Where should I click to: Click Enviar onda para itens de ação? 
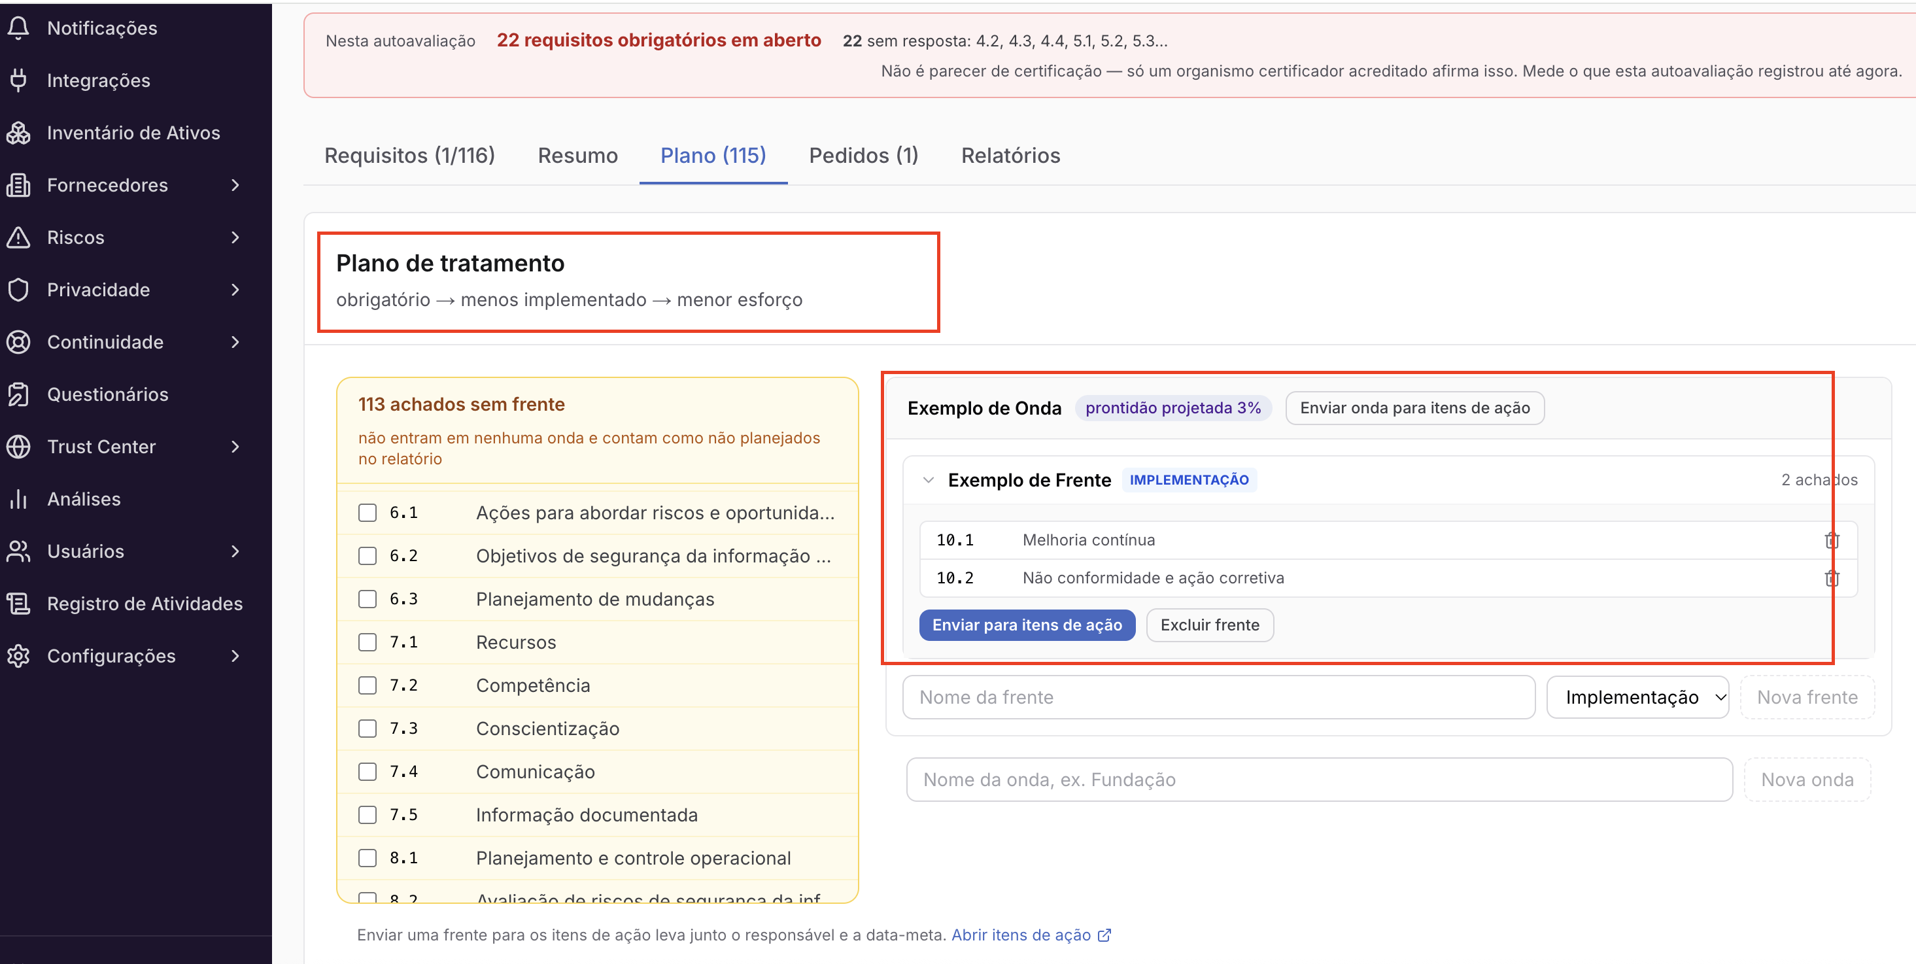[1414, 407]
